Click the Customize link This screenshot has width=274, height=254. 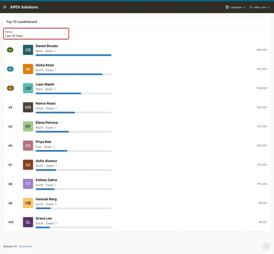click(25, 246)
